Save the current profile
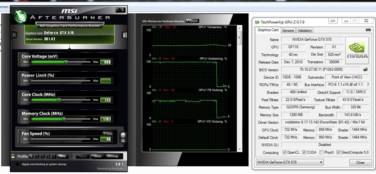Screen dimensions: 376x174 click(62, 156)
